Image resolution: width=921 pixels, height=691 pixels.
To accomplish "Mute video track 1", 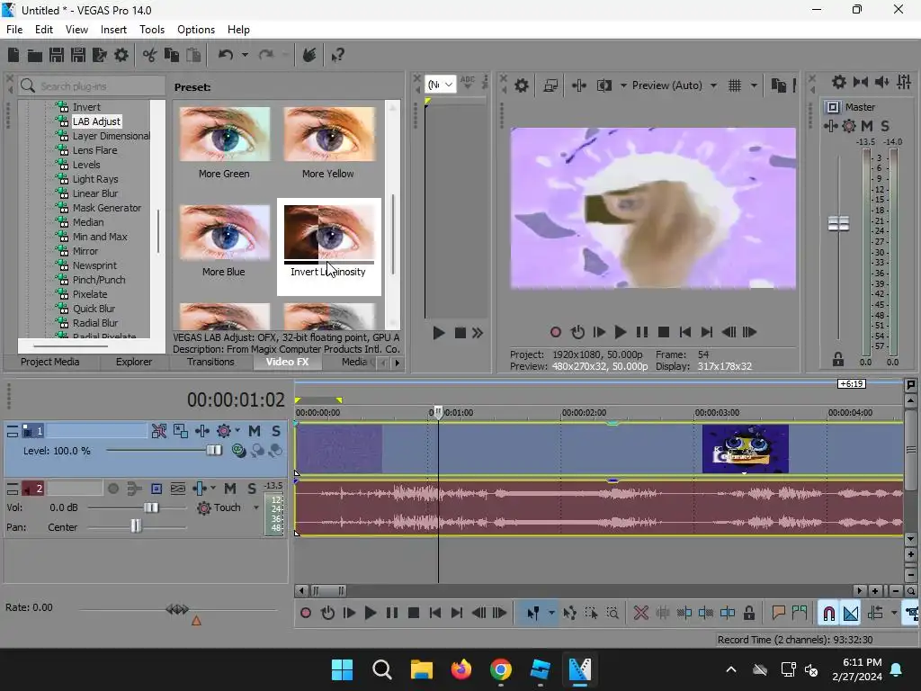I will point(255,431).
